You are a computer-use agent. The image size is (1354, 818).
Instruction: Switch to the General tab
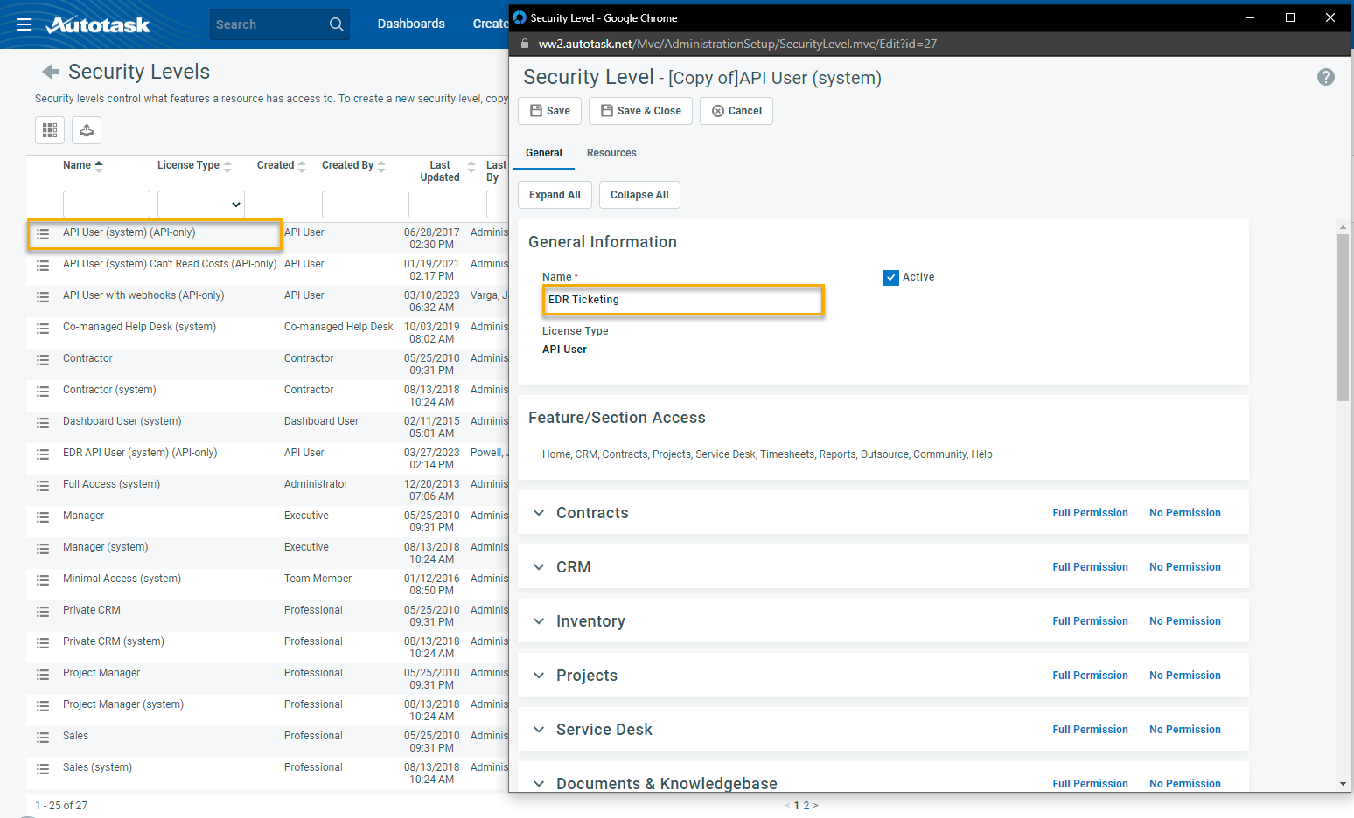point(544,153)
